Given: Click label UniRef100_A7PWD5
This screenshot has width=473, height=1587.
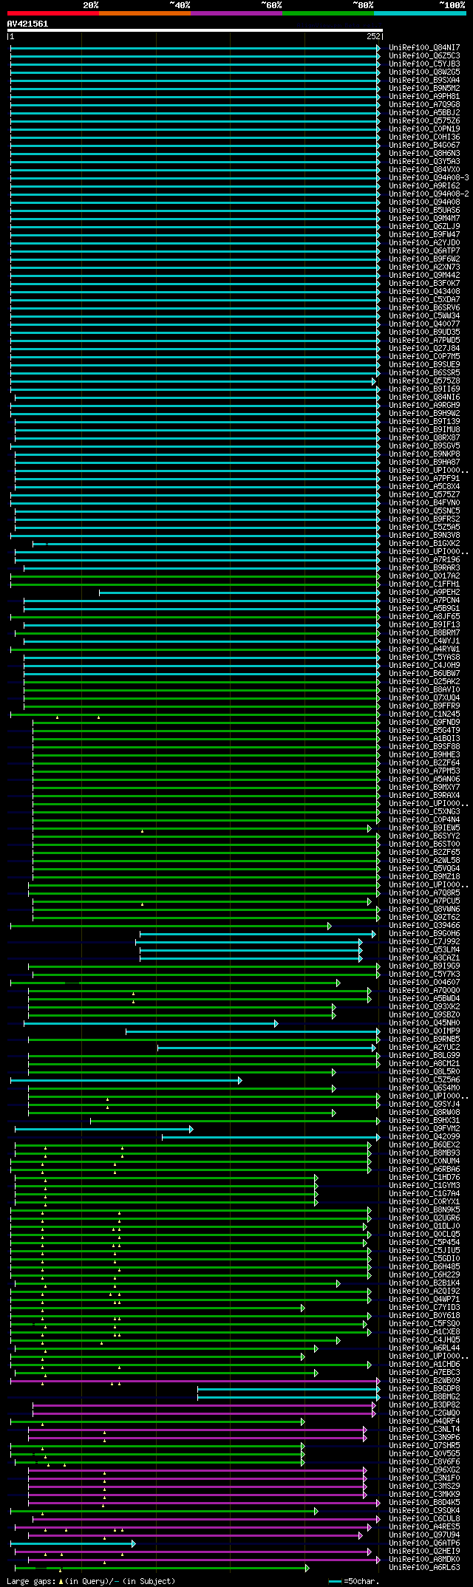Looking at the screenshot, I should point(424,340).
